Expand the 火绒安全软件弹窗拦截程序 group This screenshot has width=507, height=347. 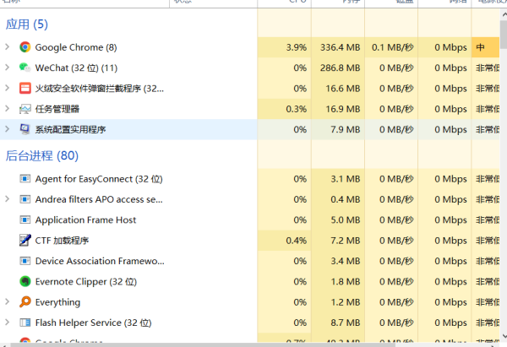coord(7,88)
